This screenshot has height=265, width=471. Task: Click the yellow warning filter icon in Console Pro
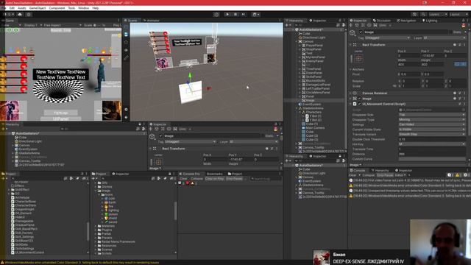click(x=193, y=183)
